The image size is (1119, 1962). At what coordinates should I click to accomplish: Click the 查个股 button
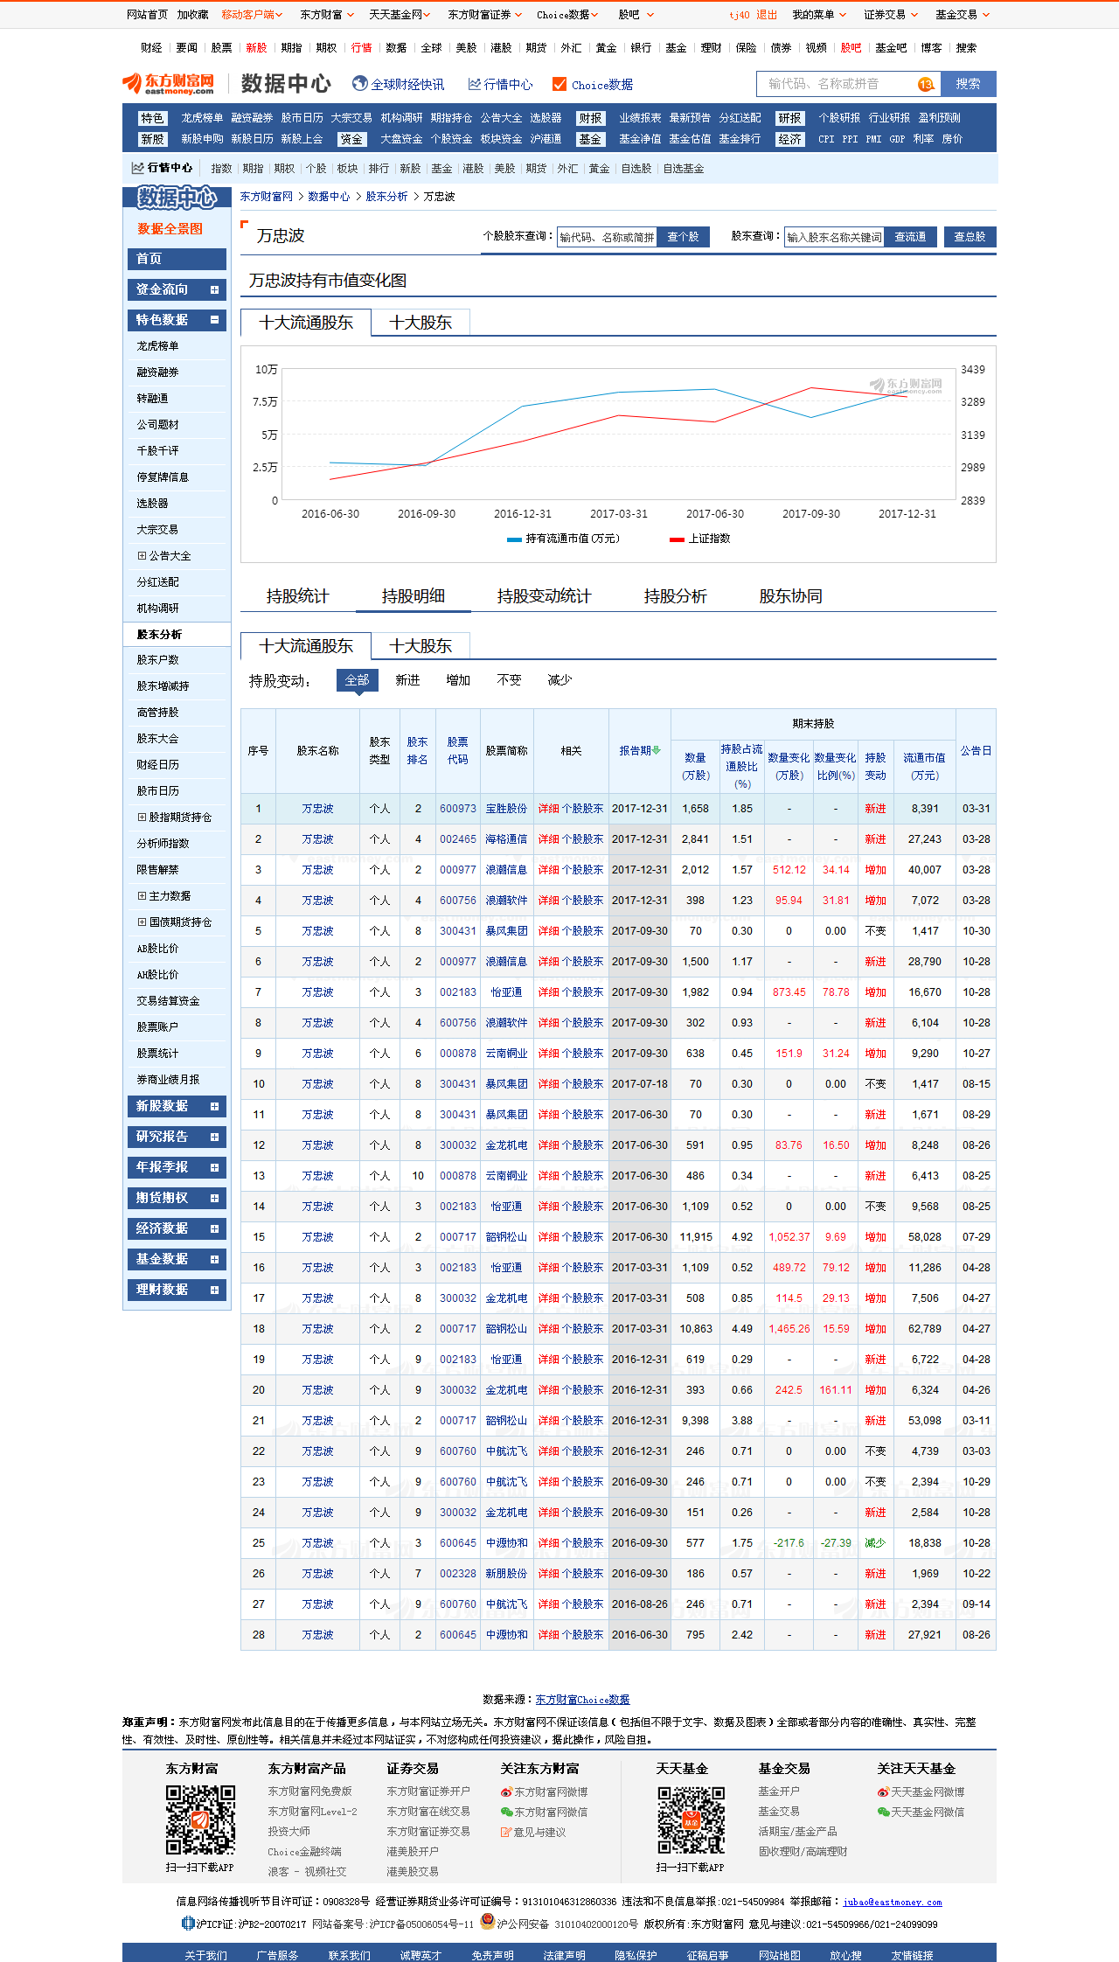683,237
